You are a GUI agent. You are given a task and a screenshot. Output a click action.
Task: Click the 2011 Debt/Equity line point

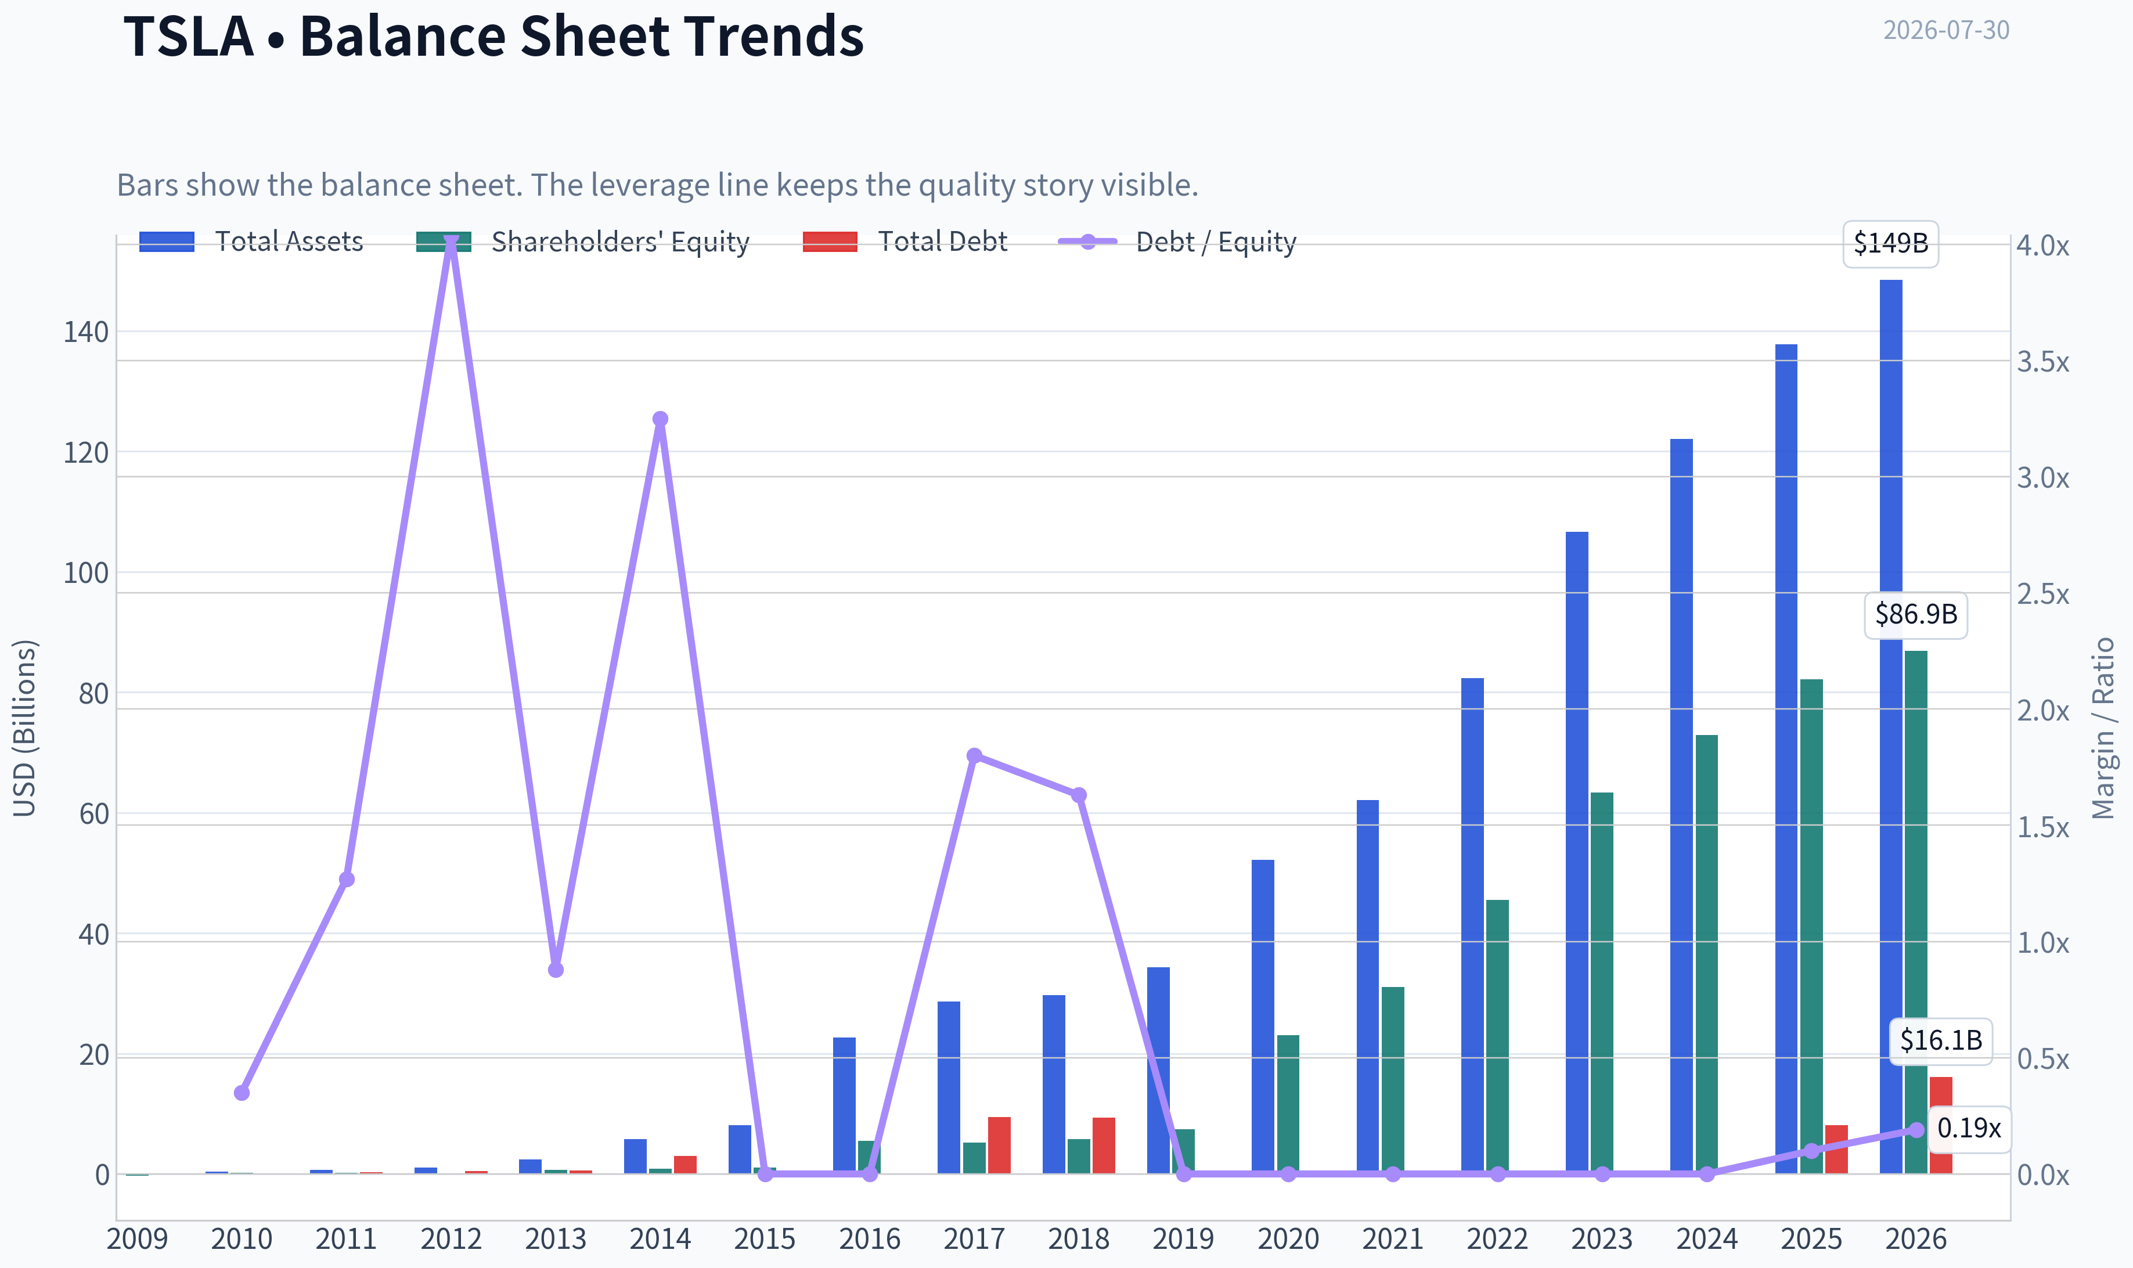point(347,879)
